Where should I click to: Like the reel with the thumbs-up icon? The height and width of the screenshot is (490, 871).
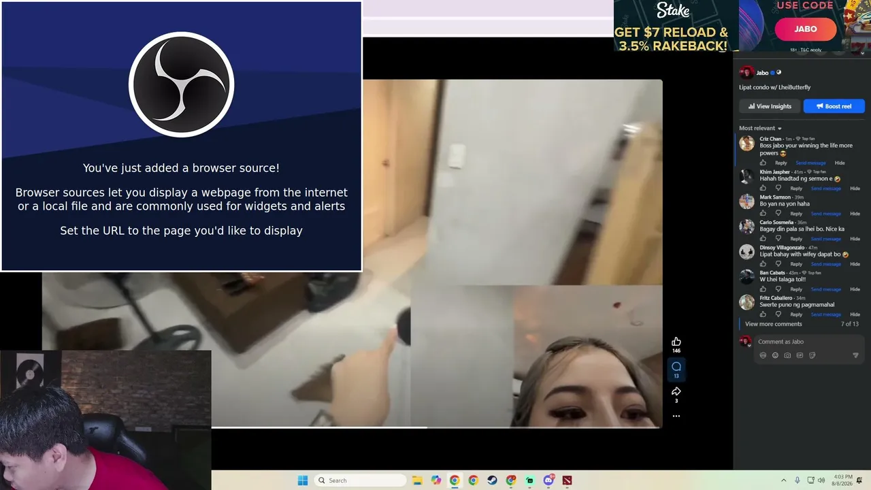[x=676, y=342]
